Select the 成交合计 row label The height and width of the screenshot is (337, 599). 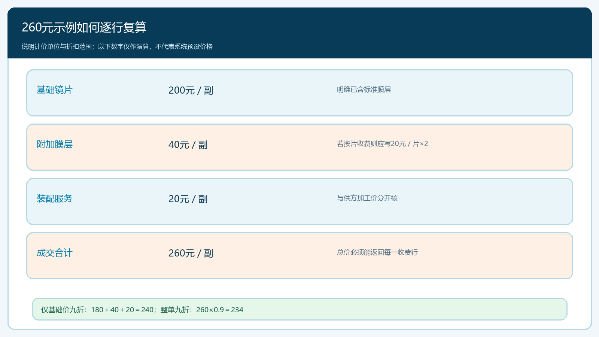click(55, 253)
